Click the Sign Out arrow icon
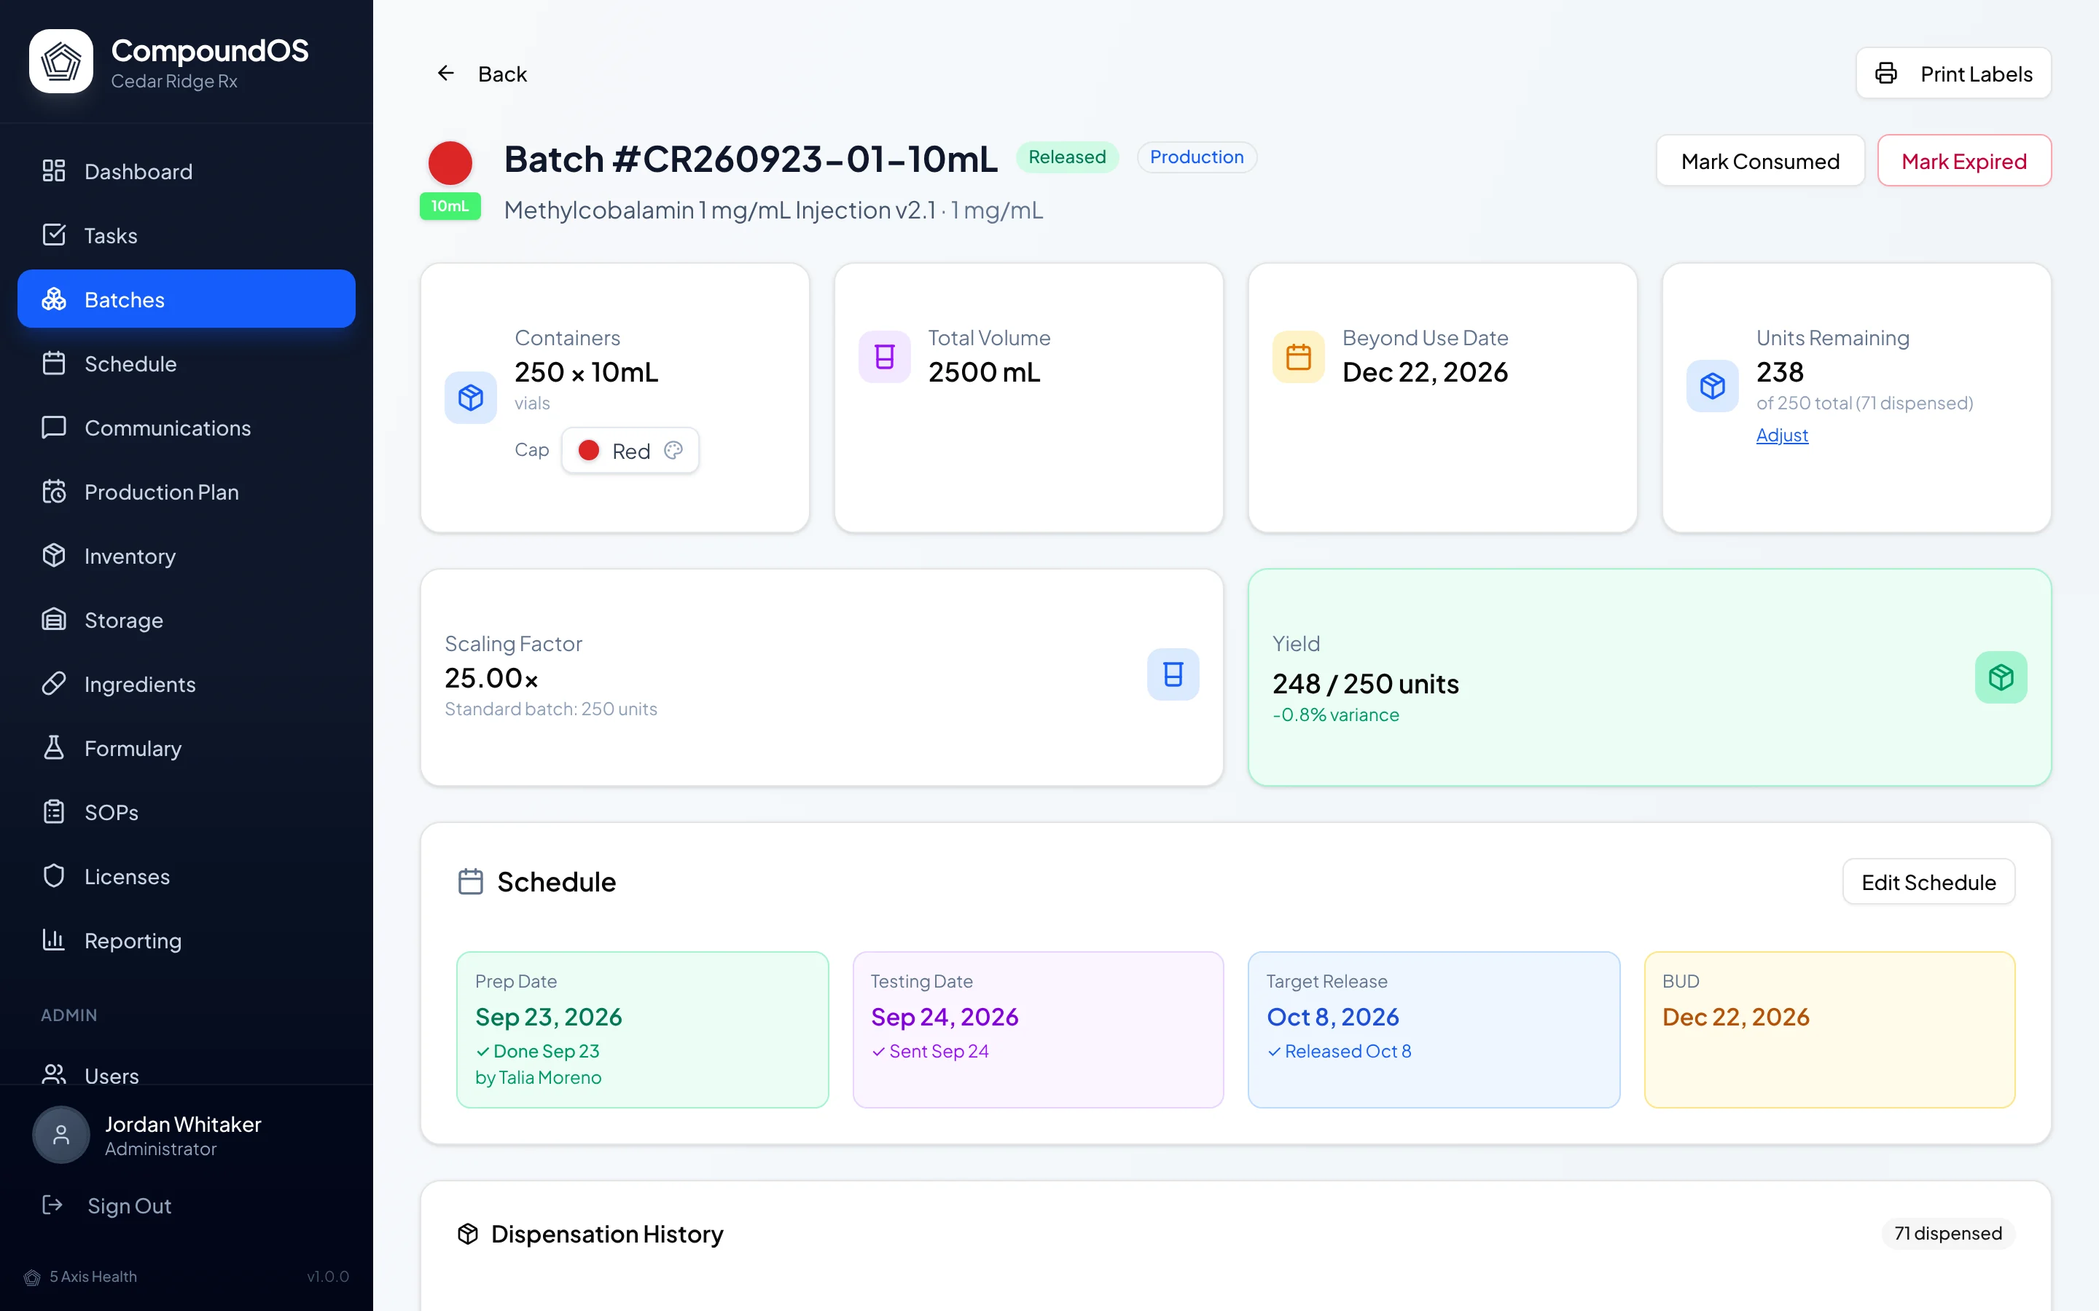This screenshot has height=1311, width=2099. tap(53, 1205)
